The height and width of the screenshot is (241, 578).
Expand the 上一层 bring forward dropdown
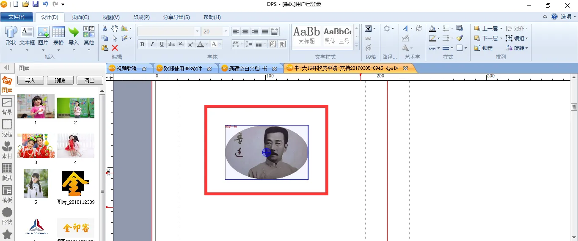501,29
